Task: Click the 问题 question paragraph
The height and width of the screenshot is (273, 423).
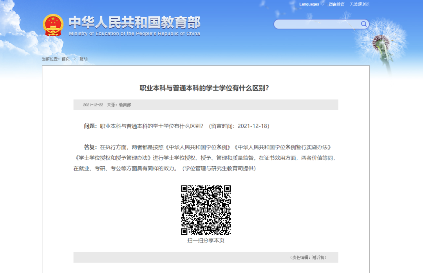Action: coord(176,126)
